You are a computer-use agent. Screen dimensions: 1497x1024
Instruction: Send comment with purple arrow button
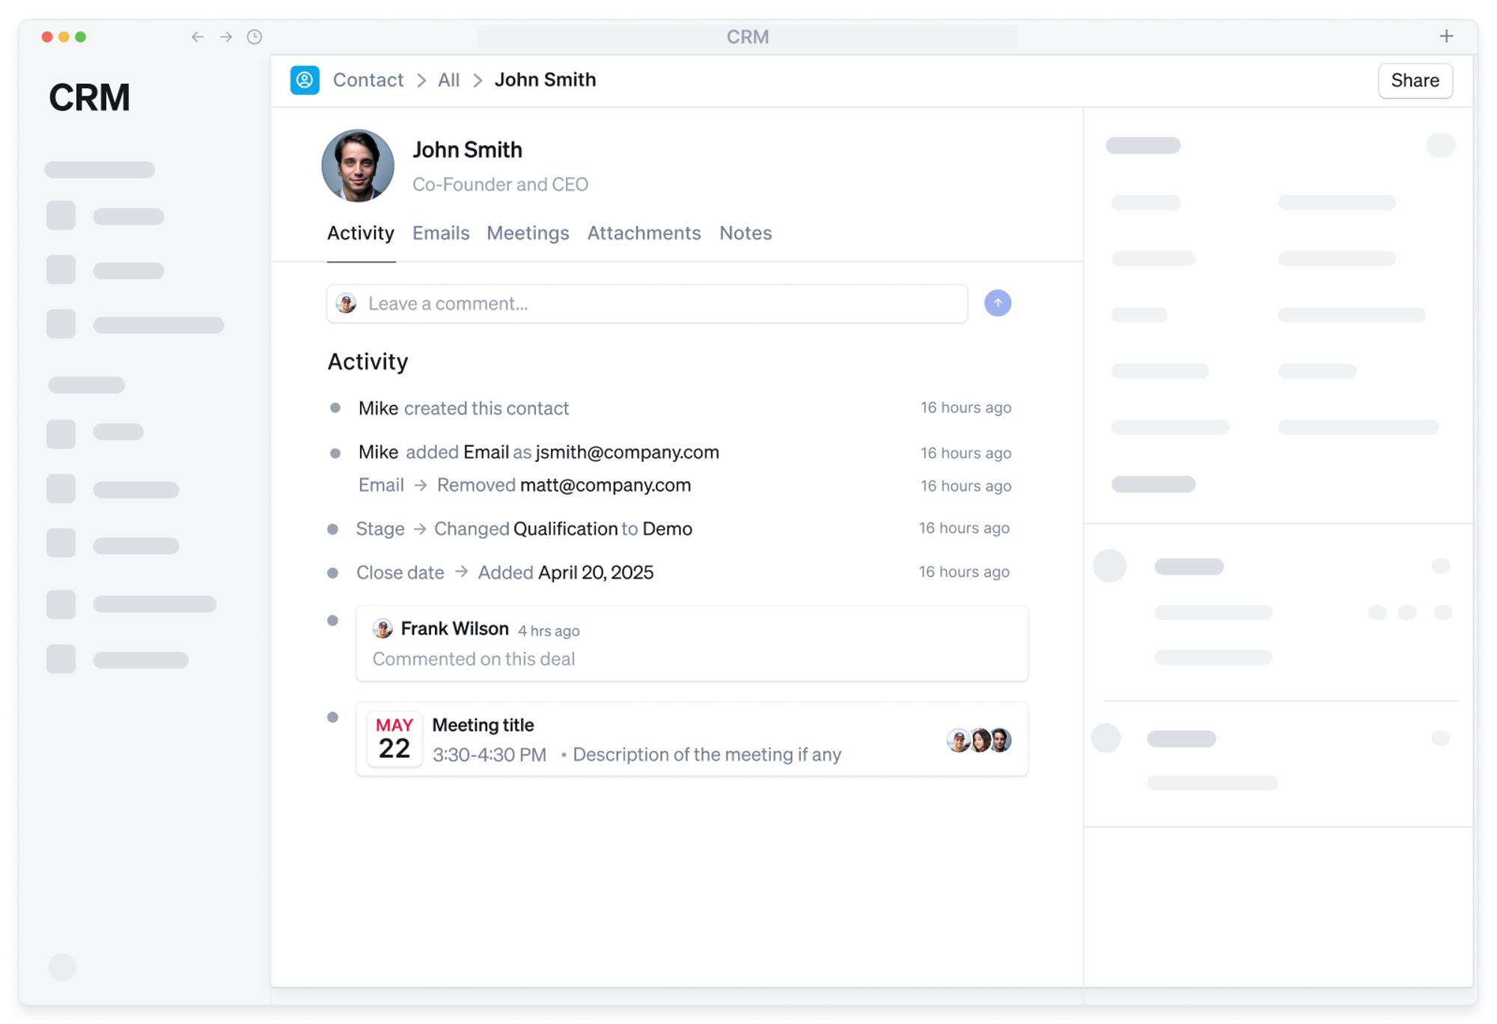click(x=997, y=303)
